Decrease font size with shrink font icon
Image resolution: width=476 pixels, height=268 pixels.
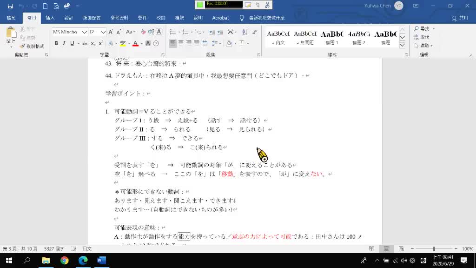coord(119,32)
